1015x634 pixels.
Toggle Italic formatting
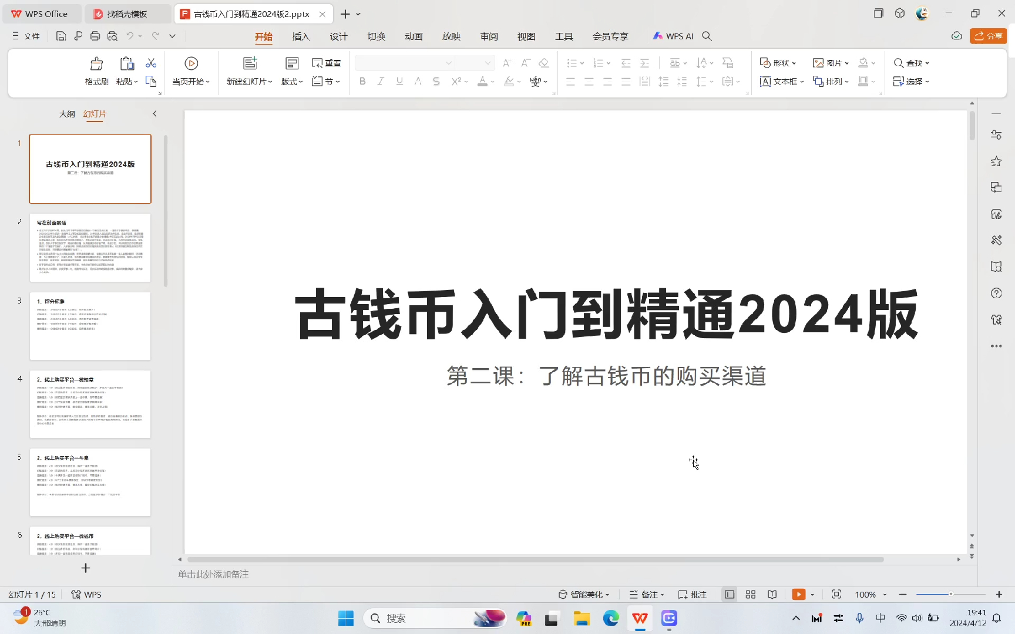pyautogui.click(x=381, y=82)
